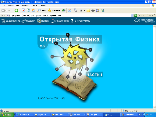Open the Вид menu

point(17,5)
